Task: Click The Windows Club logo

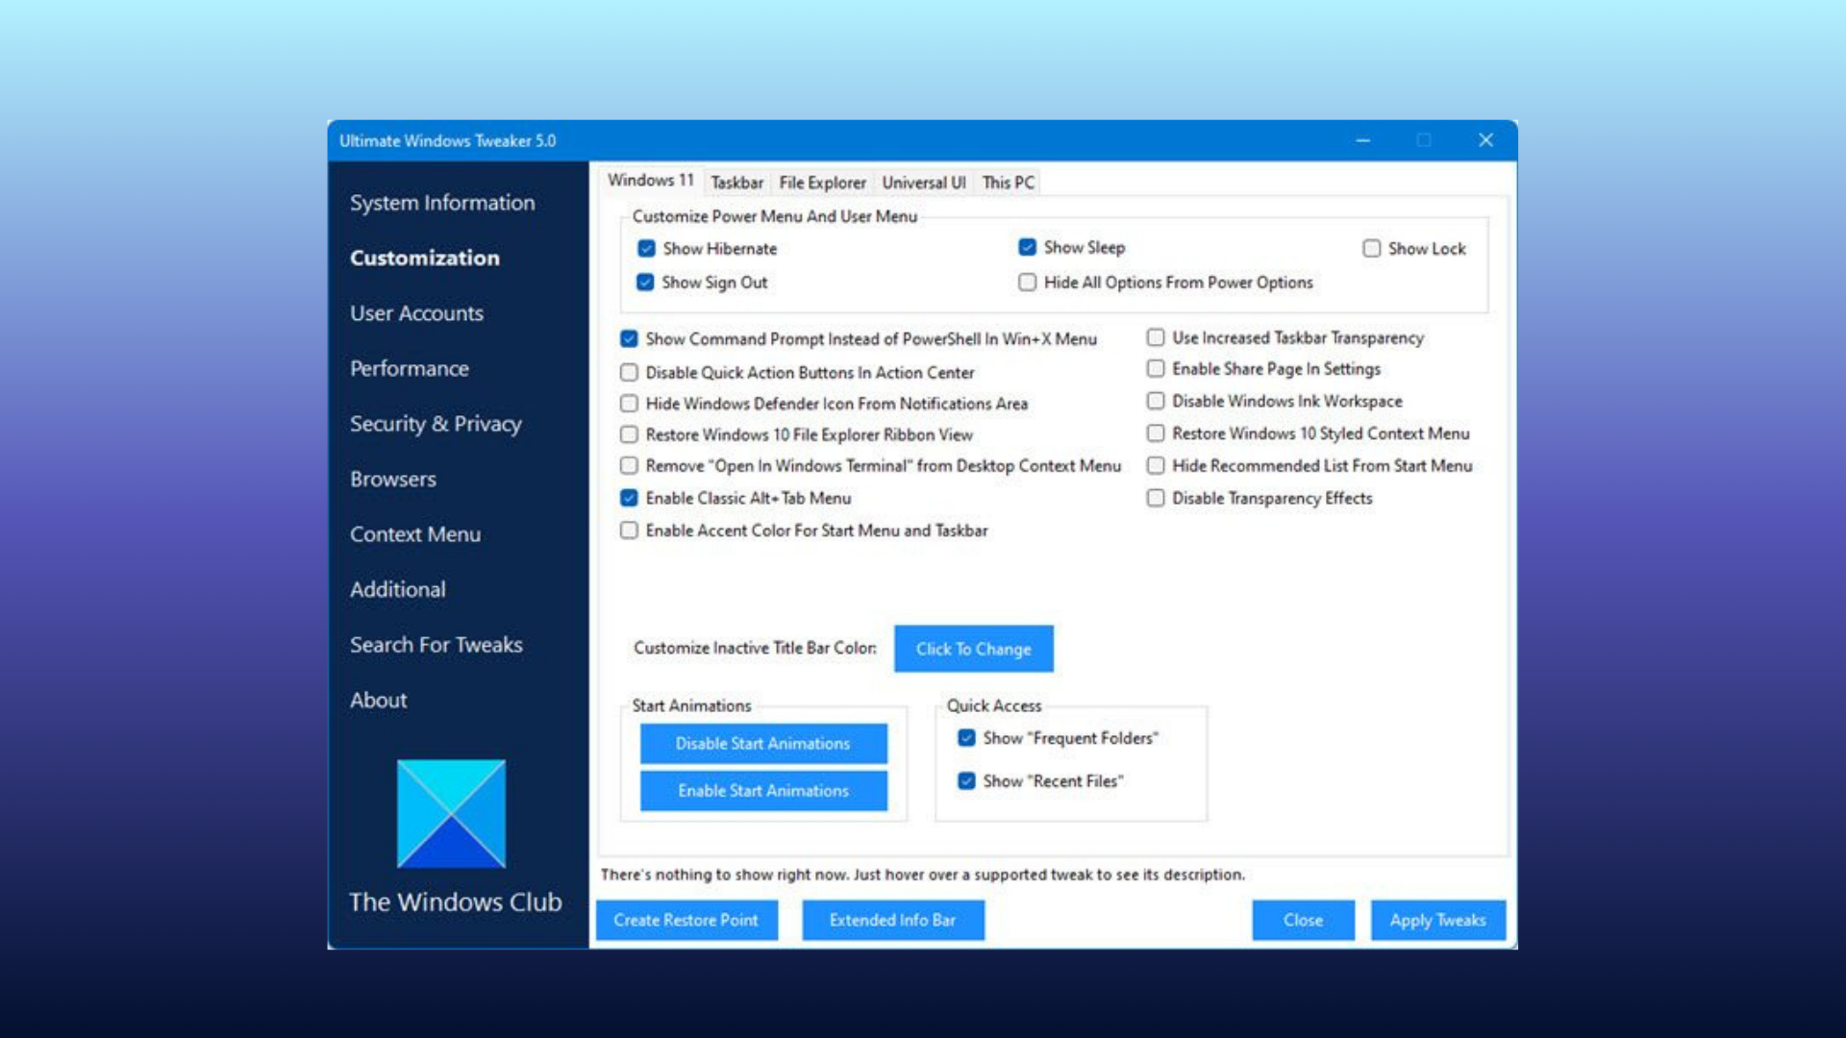Action: (451, 813)
